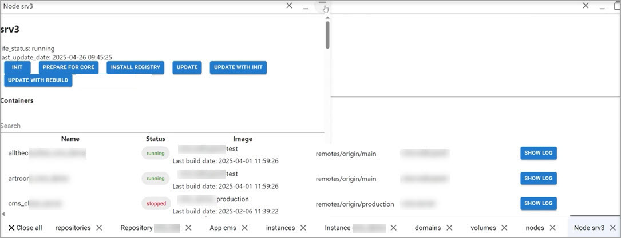Close the Node srv3 tab

[612, 228]
